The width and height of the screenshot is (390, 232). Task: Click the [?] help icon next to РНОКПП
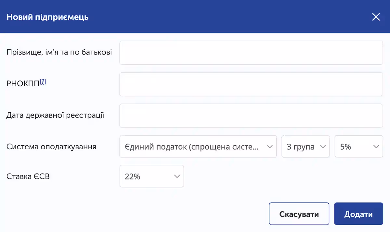(x=43, y=81)
